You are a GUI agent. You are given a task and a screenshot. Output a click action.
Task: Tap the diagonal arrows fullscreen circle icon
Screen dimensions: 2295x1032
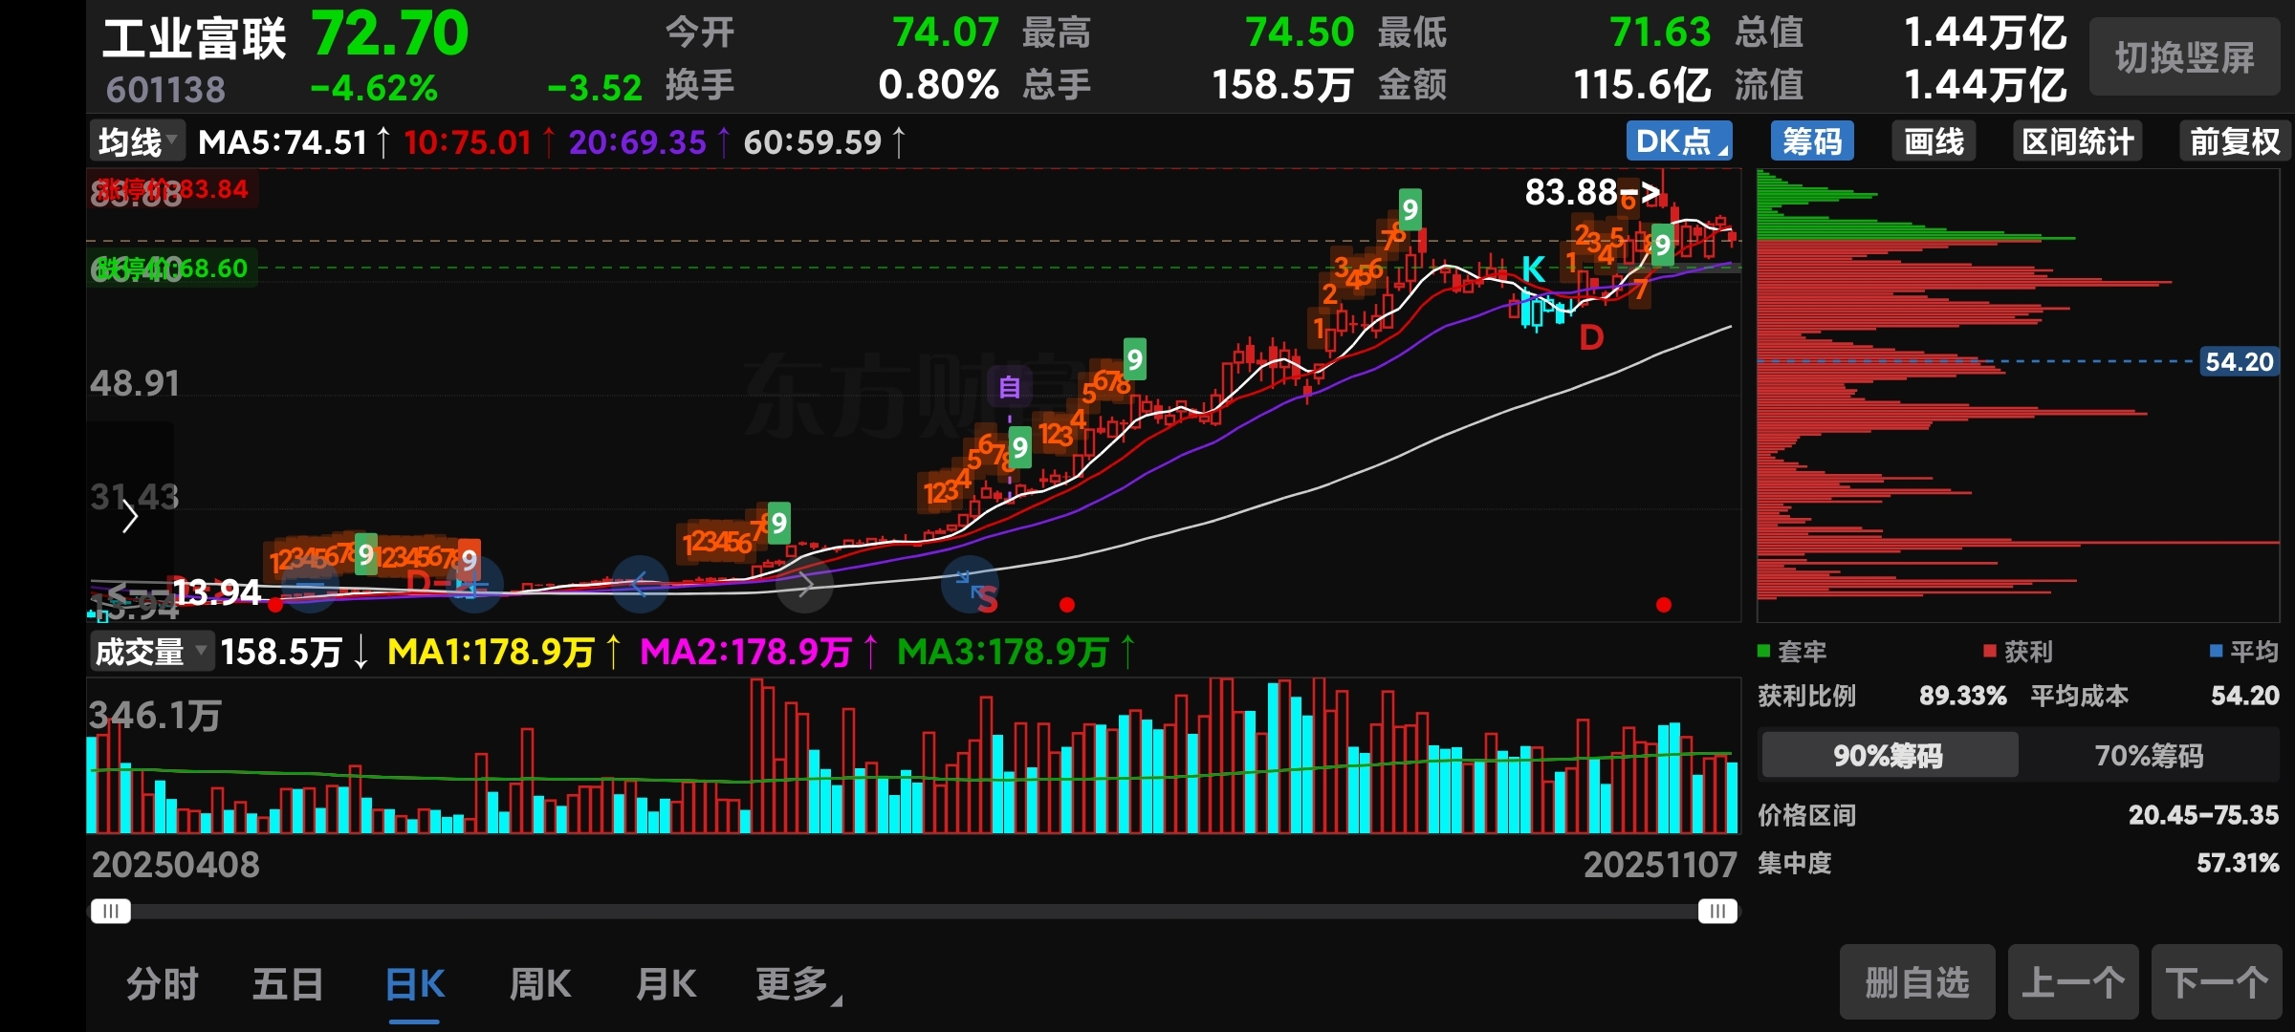[x=971, y=585]
